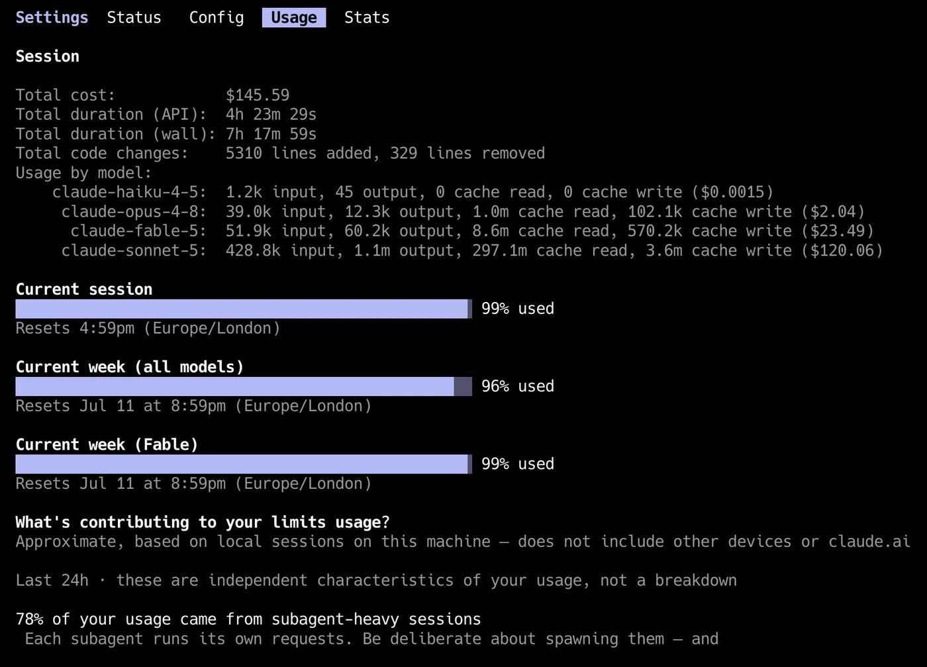
Task: Click "What's contributing to your limits usage?"
Action: [203, 522]
